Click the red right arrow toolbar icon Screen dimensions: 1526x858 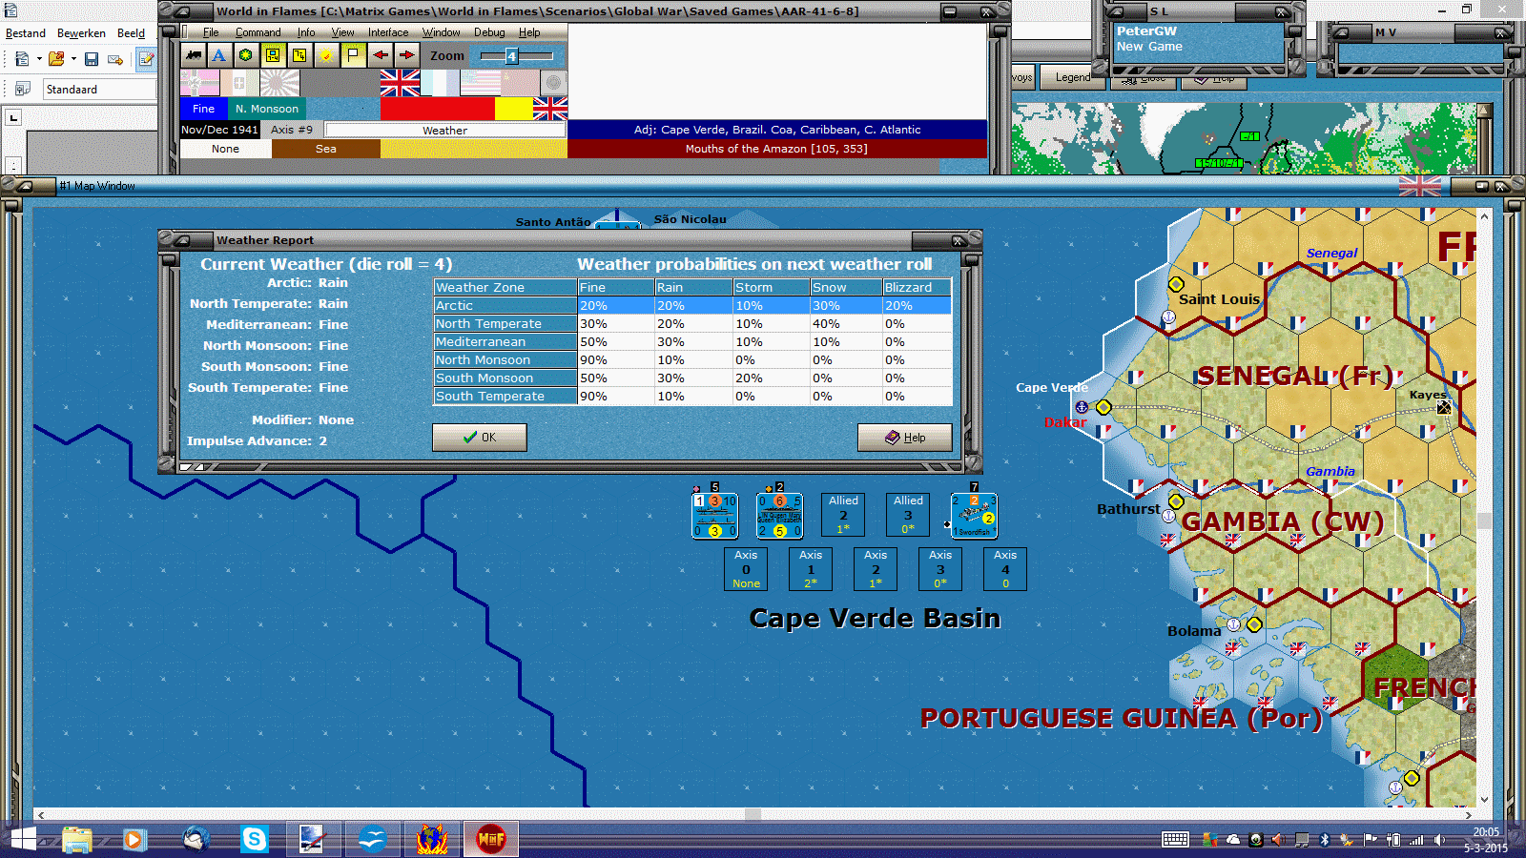click(406, 55)
